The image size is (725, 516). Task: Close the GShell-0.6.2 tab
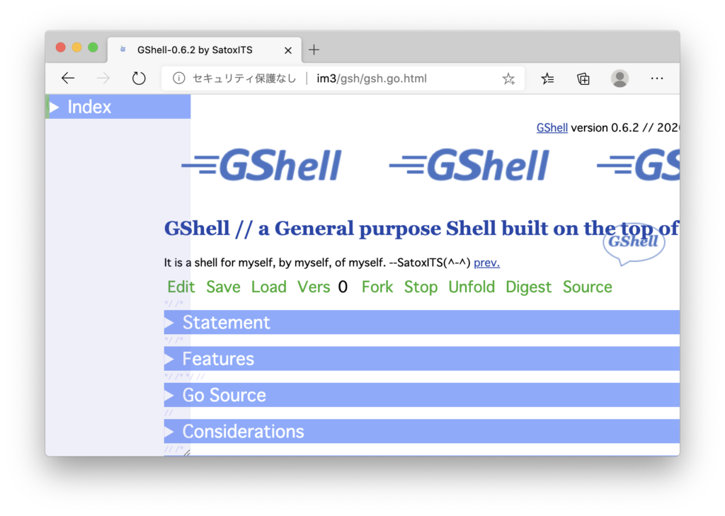tap(288, 50)
